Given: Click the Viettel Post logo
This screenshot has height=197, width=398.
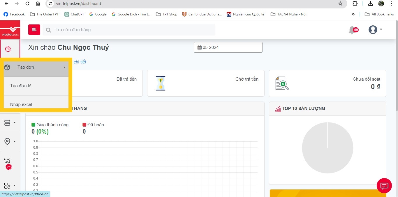Looking at the screenshot, I should tap(10, 30).
